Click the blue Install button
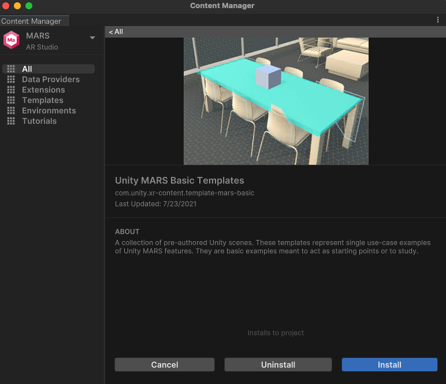Image resolution: width=446 pixels, height=384 pixels. pyautogui.click(x=389, y=365)
